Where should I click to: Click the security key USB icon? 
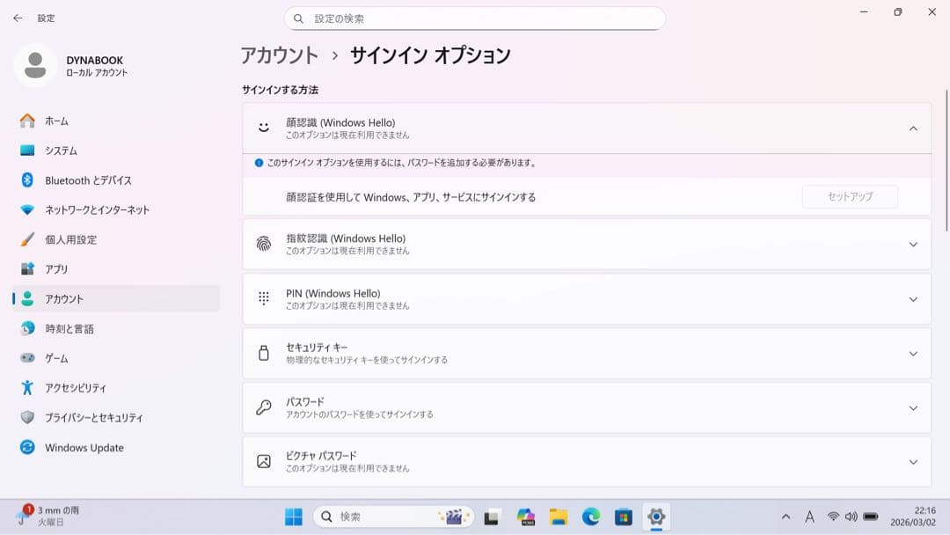(264, 353)
